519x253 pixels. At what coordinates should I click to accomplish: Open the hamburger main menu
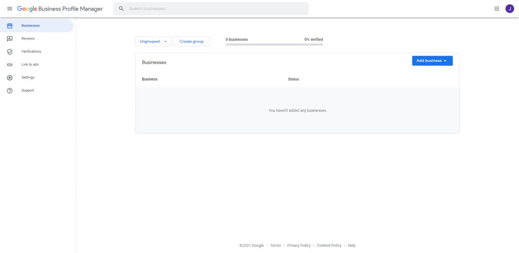point(10,9)
